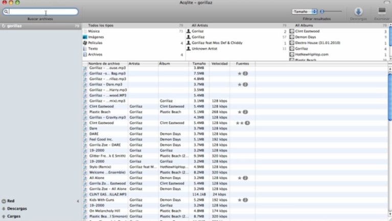The image size is (392, 221).
Task: Click the Descargas sidebar arrow icon
Action: [x=4, y=209]
